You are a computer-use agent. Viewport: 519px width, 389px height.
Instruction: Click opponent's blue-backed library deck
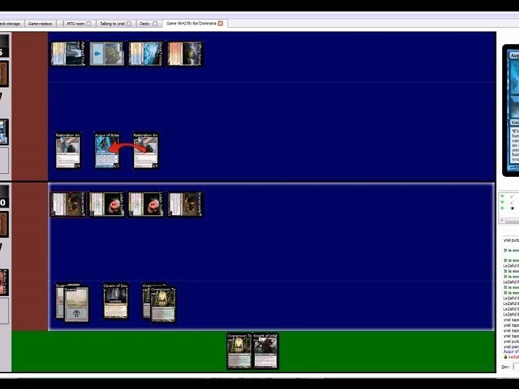(x=4, y=132)
